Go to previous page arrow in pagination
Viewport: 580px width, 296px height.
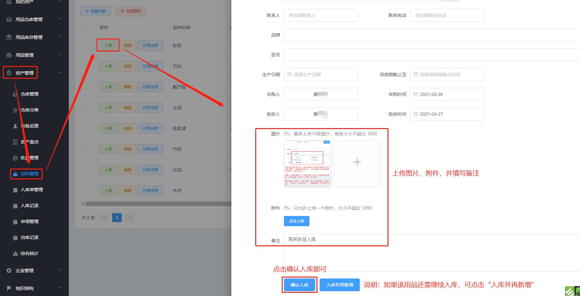[104, 218]
